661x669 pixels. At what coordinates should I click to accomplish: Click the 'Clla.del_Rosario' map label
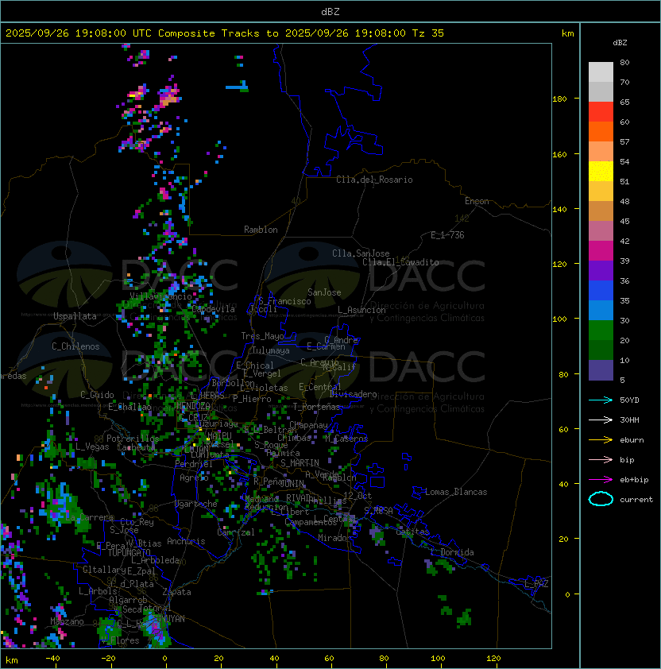click(374, 180)
